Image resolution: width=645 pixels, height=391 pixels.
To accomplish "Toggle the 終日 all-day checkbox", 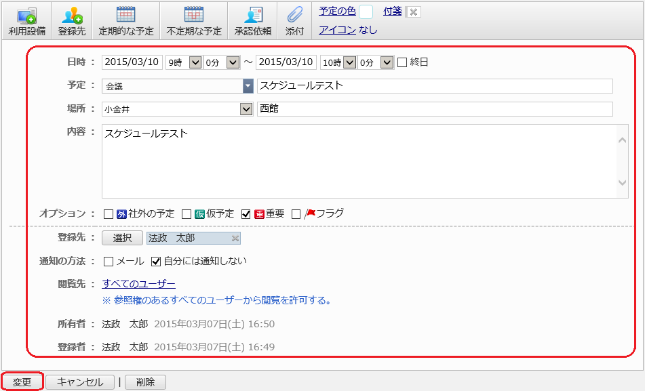I will click(x=402, y=62).
